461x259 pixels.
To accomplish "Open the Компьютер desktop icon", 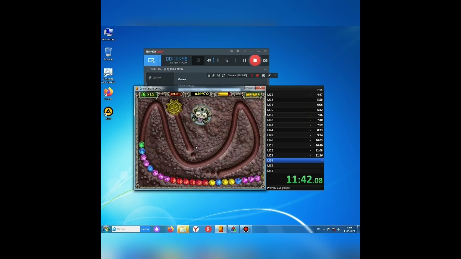I will (108, 34).
